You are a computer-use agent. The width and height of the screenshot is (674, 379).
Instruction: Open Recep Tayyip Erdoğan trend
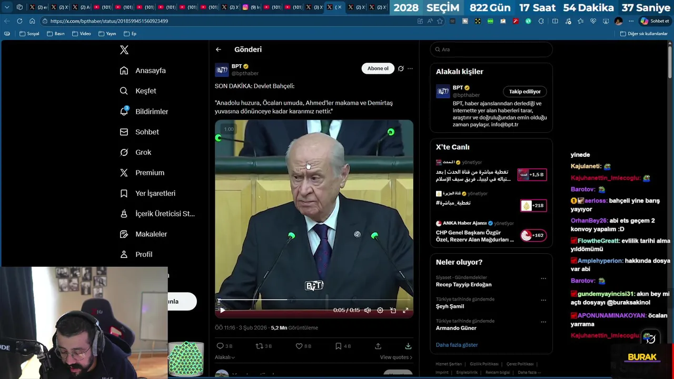(x=463, y=285)
